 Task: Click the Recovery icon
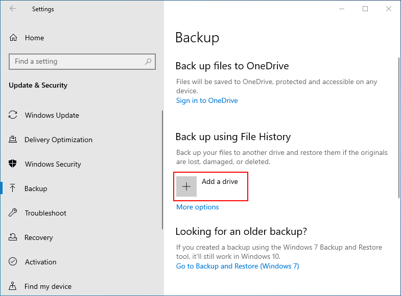coord(13,237)
